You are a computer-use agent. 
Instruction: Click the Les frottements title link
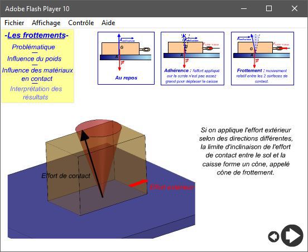pos(36,35)
